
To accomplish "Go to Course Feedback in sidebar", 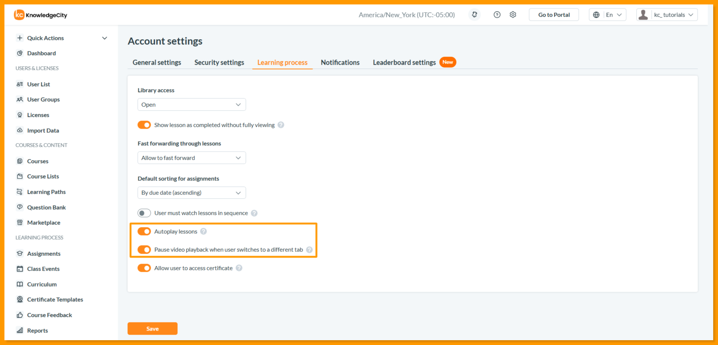I will click(x=49, y=315).
